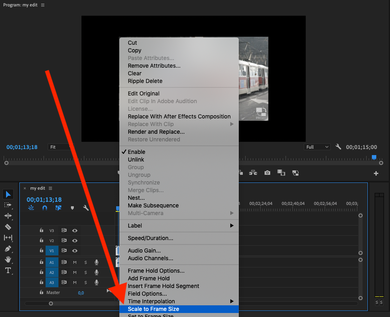The width and height of the screenshot is (390, 317).
Task: Click the Program monitor playhead marker
Action: 374,157
